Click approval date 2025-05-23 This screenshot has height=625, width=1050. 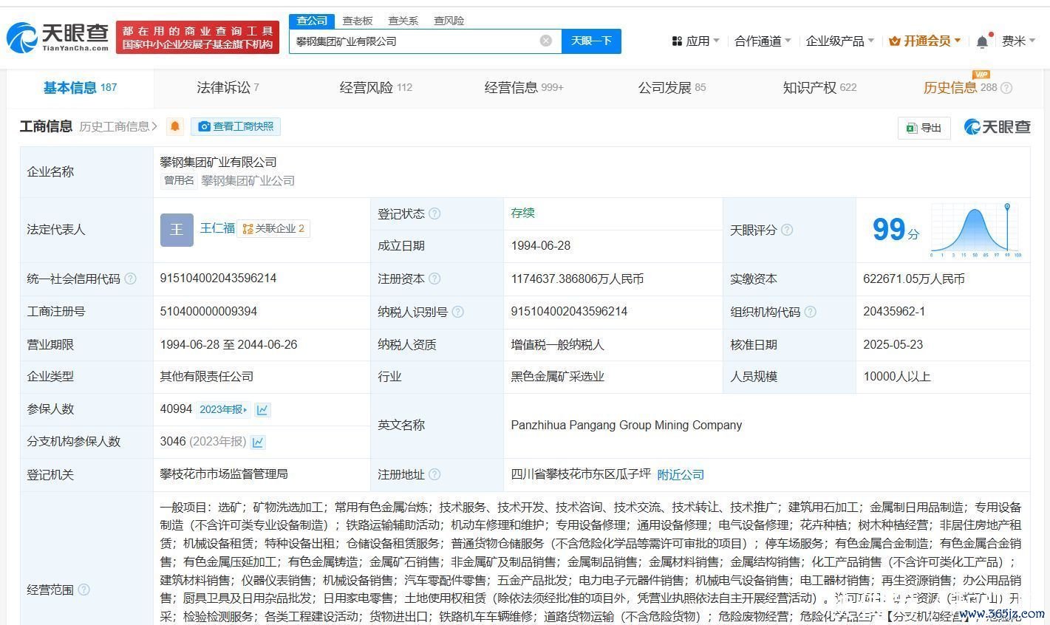(x=893, y=344)
